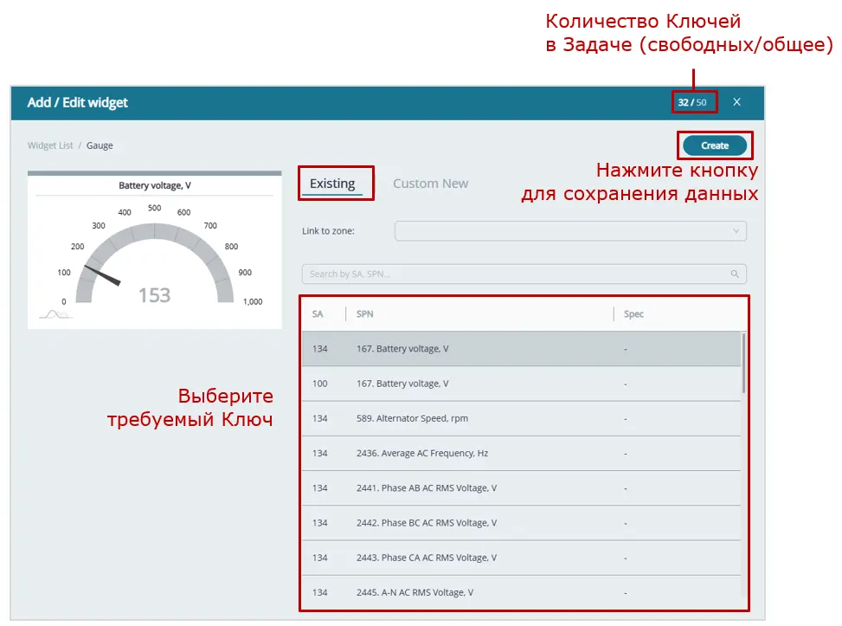Click the Gauge breadcrumb label
The image size is (842, 626).
coord(100,145)
